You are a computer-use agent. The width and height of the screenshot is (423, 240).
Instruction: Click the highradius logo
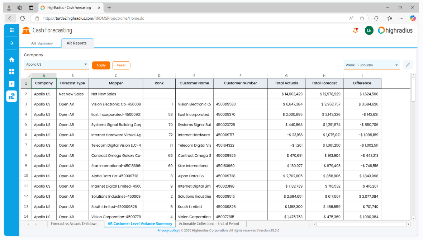pos(395,30)
